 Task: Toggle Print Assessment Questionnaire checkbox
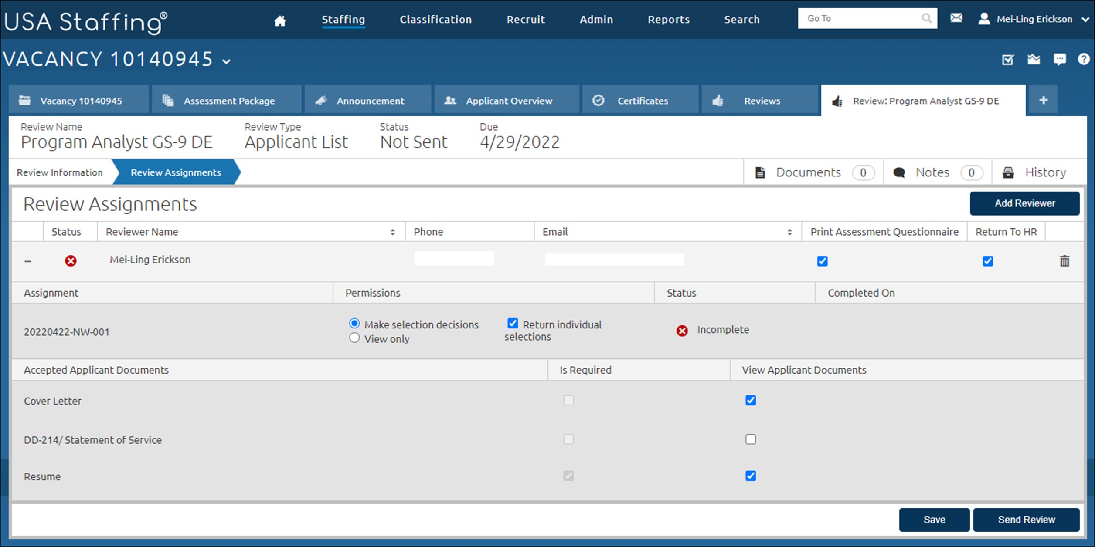pos(822,261)
